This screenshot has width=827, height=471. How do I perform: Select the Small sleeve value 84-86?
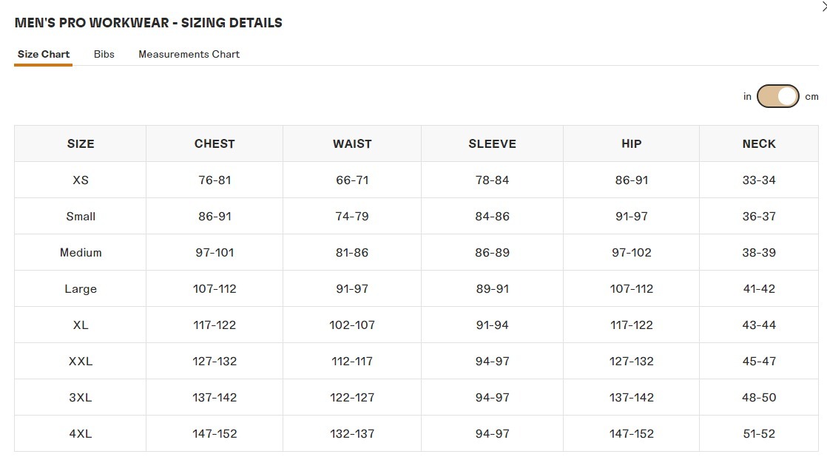(492, 216)
